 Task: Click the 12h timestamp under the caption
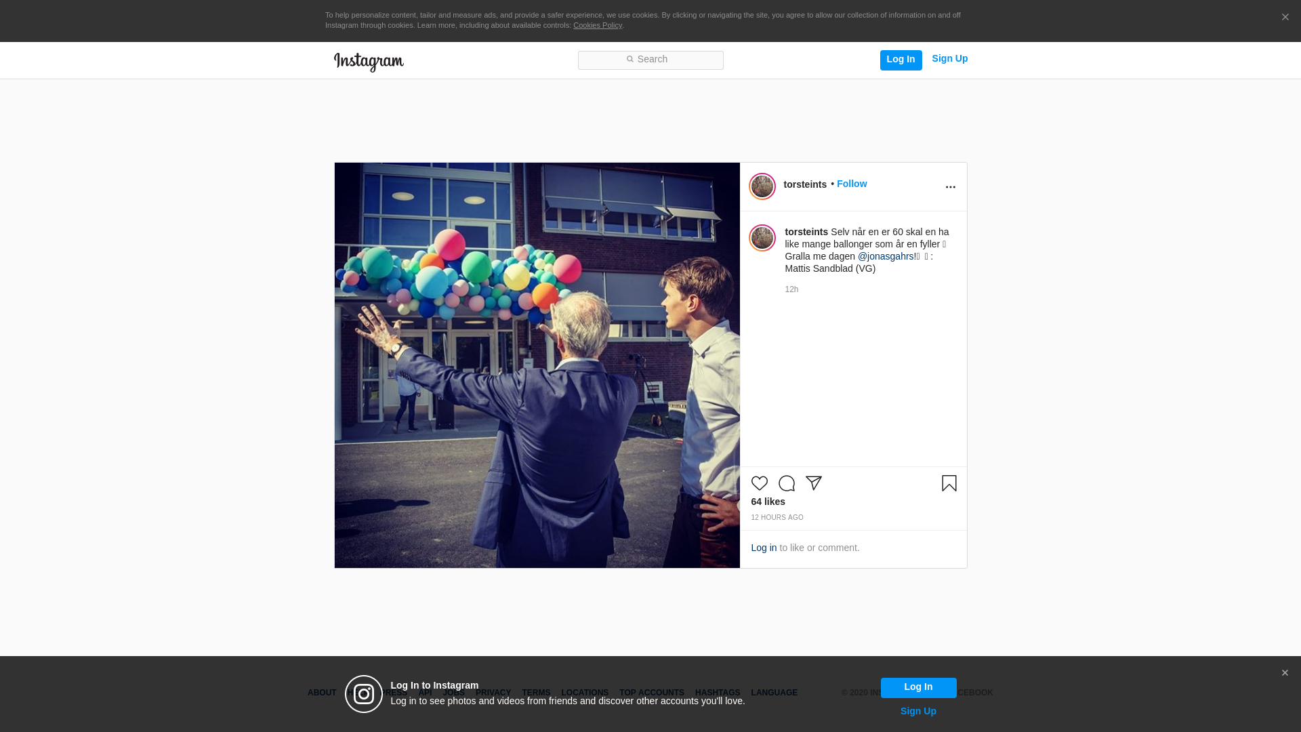[791, 289]
